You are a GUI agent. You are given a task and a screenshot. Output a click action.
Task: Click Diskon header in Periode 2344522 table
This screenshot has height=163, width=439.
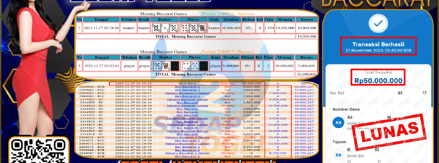[x=248, y=20]
